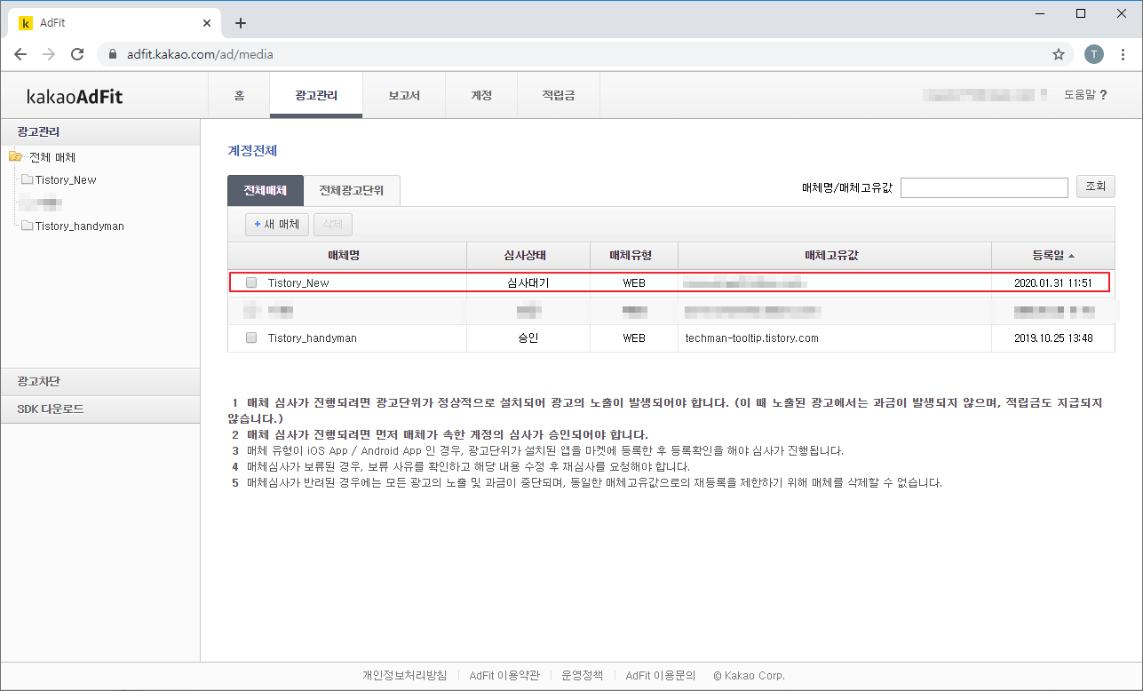Click 심사대기 status cell
Screen dimensions: 1143x691
[528, 282]
